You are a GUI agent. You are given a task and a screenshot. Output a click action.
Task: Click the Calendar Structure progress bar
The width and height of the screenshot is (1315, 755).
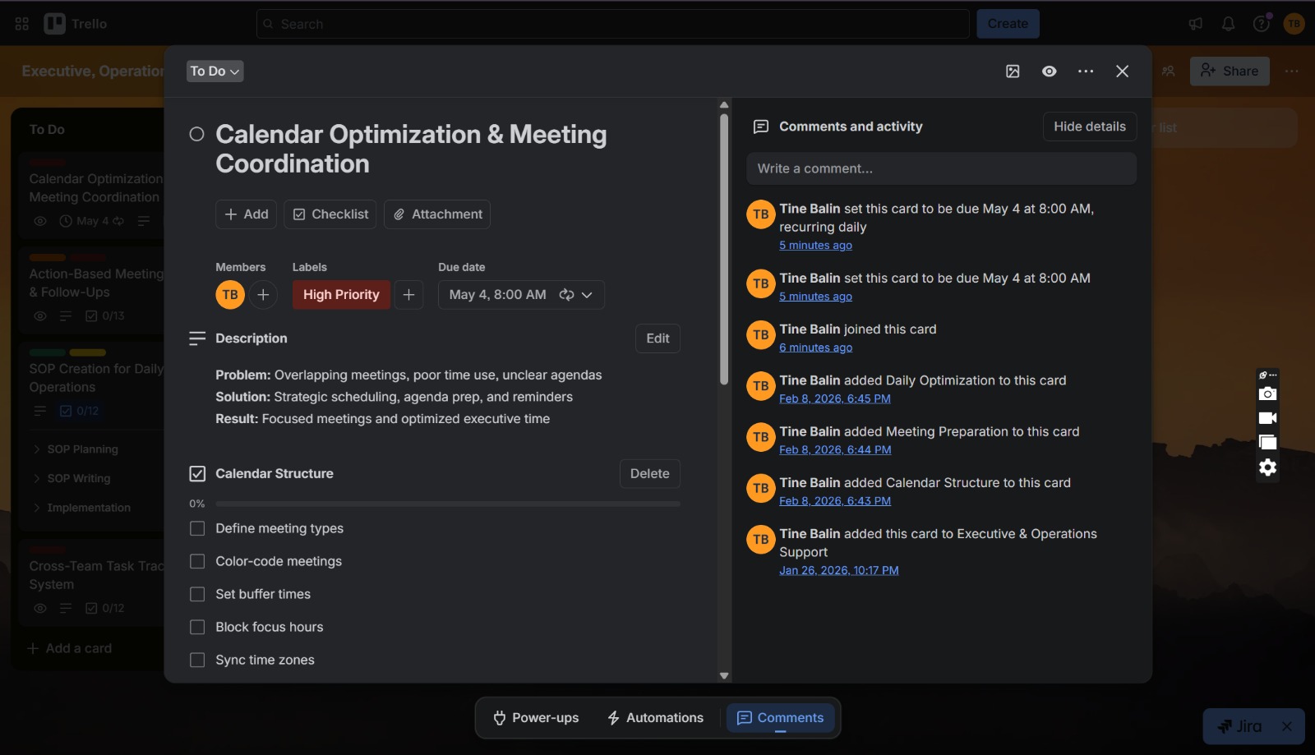[x=448, y=504]
